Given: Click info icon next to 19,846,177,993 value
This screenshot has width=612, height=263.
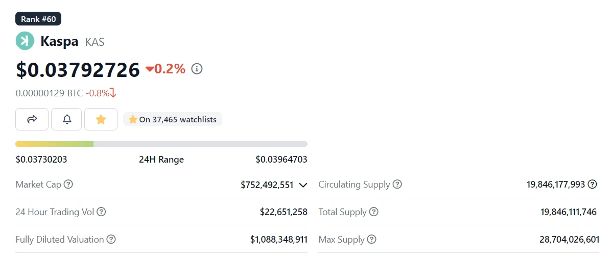Looking at the screenshot, I should click(593, 185).
